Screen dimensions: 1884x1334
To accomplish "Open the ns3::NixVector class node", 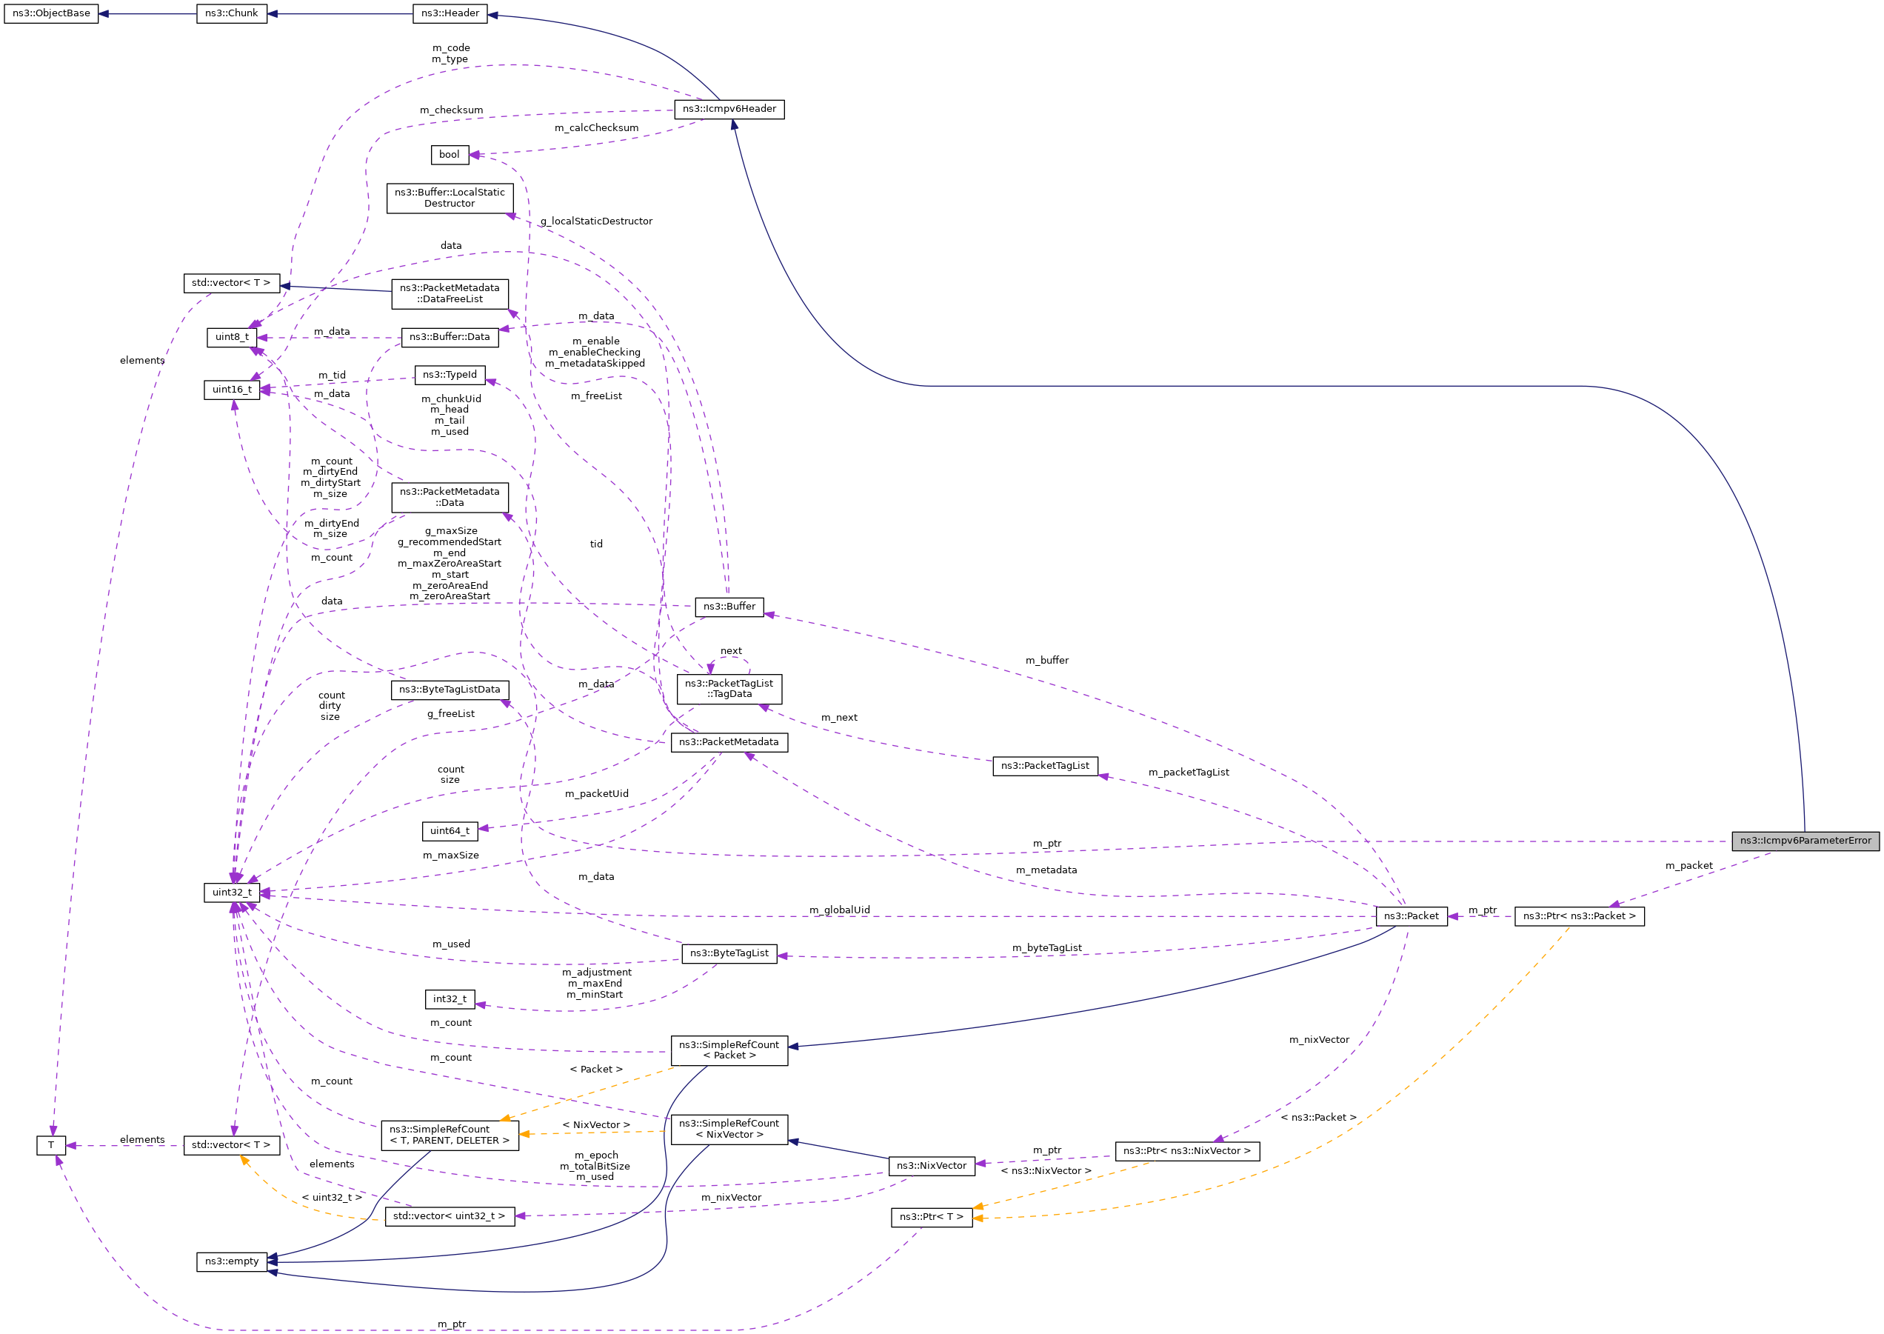I will 932,1166.
